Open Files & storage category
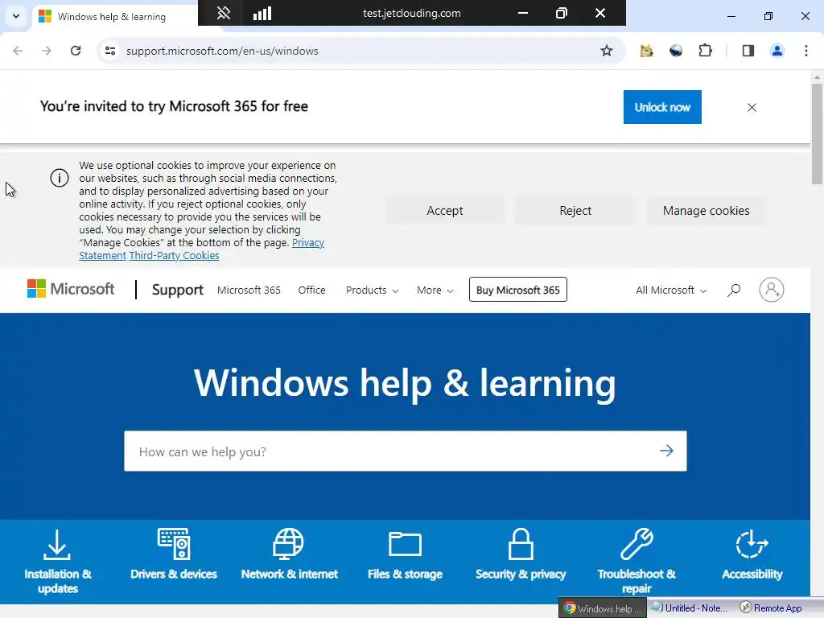 coord(405,555)
